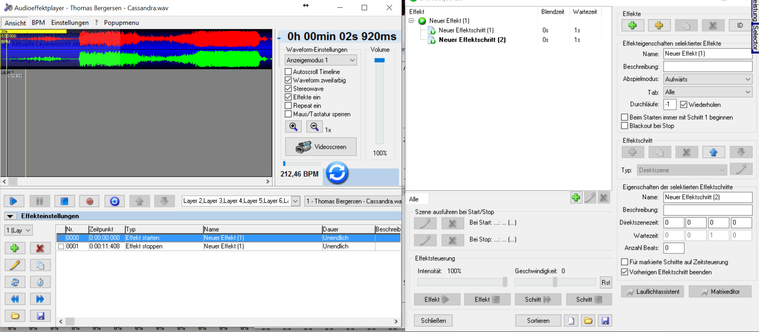Enable Autoscroll Timeline checkbox
Image resolution: width=759 pixels, height=332 pixels.
[x=289, y=71]
